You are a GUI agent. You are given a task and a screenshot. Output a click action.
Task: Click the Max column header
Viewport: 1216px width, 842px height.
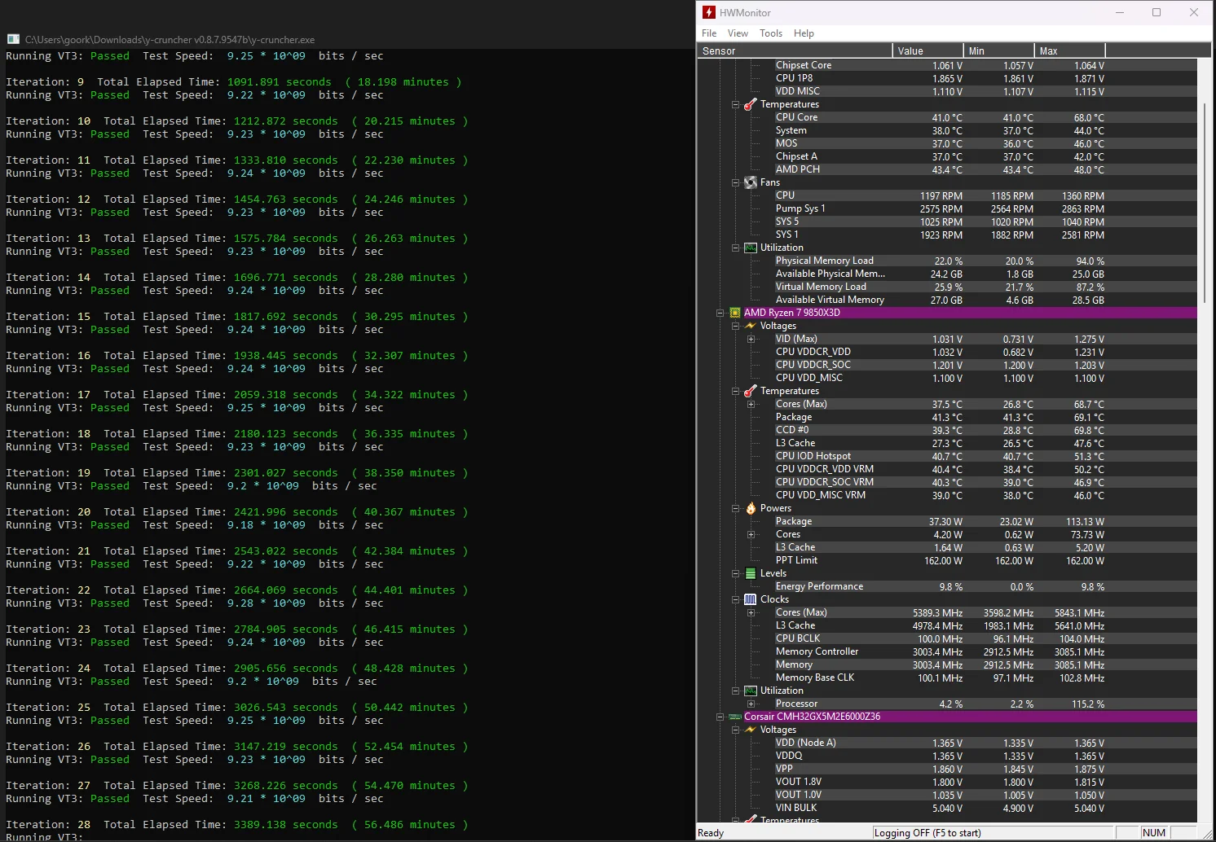[1070, 50]
